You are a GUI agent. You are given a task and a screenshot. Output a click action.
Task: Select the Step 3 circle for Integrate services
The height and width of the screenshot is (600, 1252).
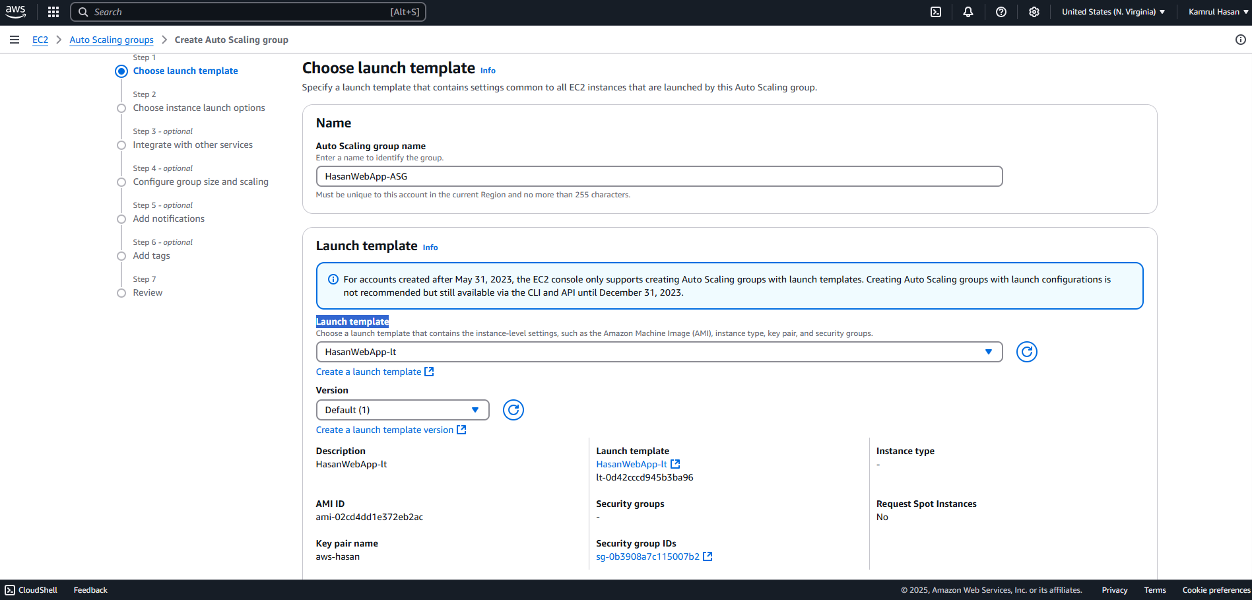click(121, 145)
